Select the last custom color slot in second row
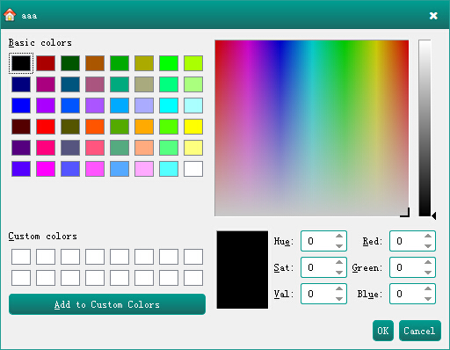The width and height of the screenshot is (450, 350). [193, 278]
